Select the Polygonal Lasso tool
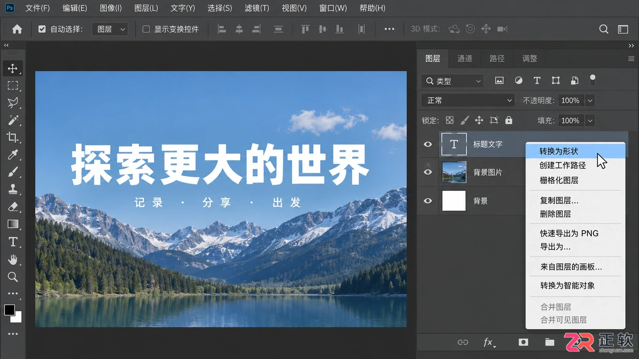 click(x=13, y=103)
